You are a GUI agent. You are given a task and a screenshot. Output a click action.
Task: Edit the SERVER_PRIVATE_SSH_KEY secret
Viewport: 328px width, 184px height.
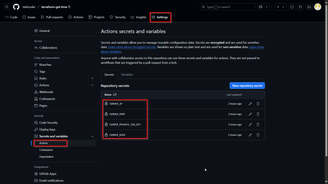point(250,125)
